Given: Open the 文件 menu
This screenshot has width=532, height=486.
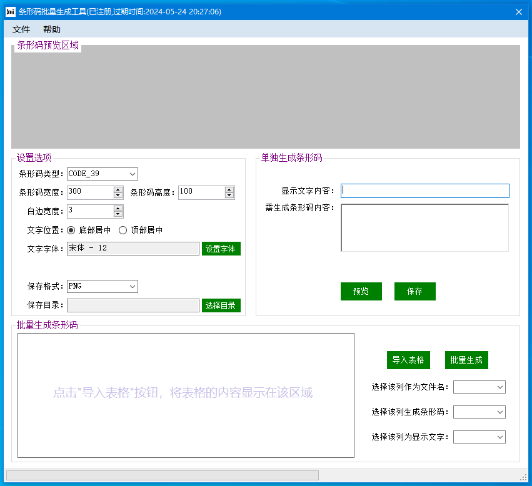Looking at the screenshot, I should point(21,29).
